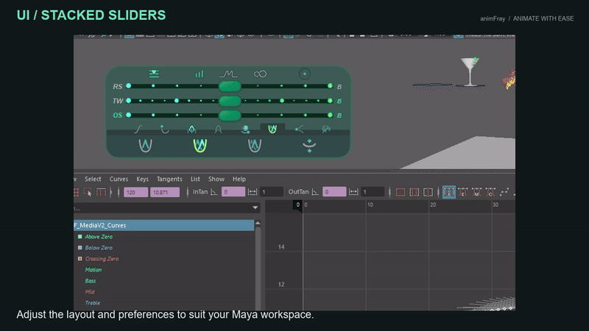Select the Bass curve entry
Image resolution: width=589 pixels, height=331 pixels.
[90, 281]
